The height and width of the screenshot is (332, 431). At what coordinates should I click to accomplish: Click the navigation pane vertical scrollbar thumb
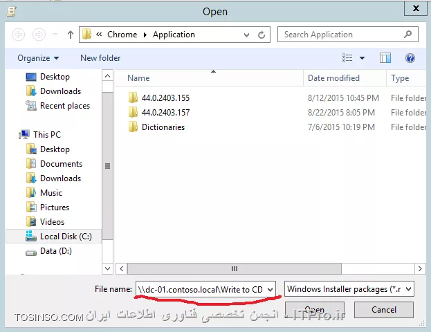click(x=107, y=166)
